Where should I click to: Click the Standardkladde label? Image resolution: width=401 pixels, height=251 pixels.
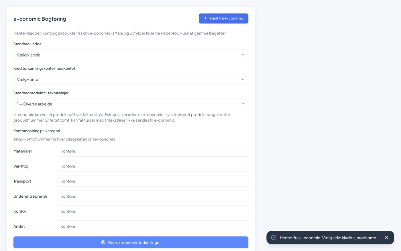click(27, 44)
